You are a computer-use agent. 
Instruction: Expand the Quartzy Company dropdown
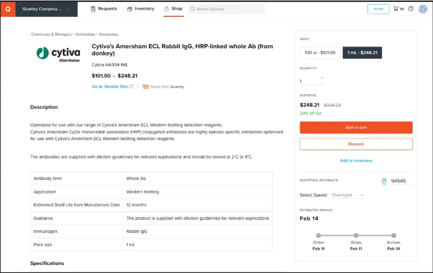tap(46, 9)
